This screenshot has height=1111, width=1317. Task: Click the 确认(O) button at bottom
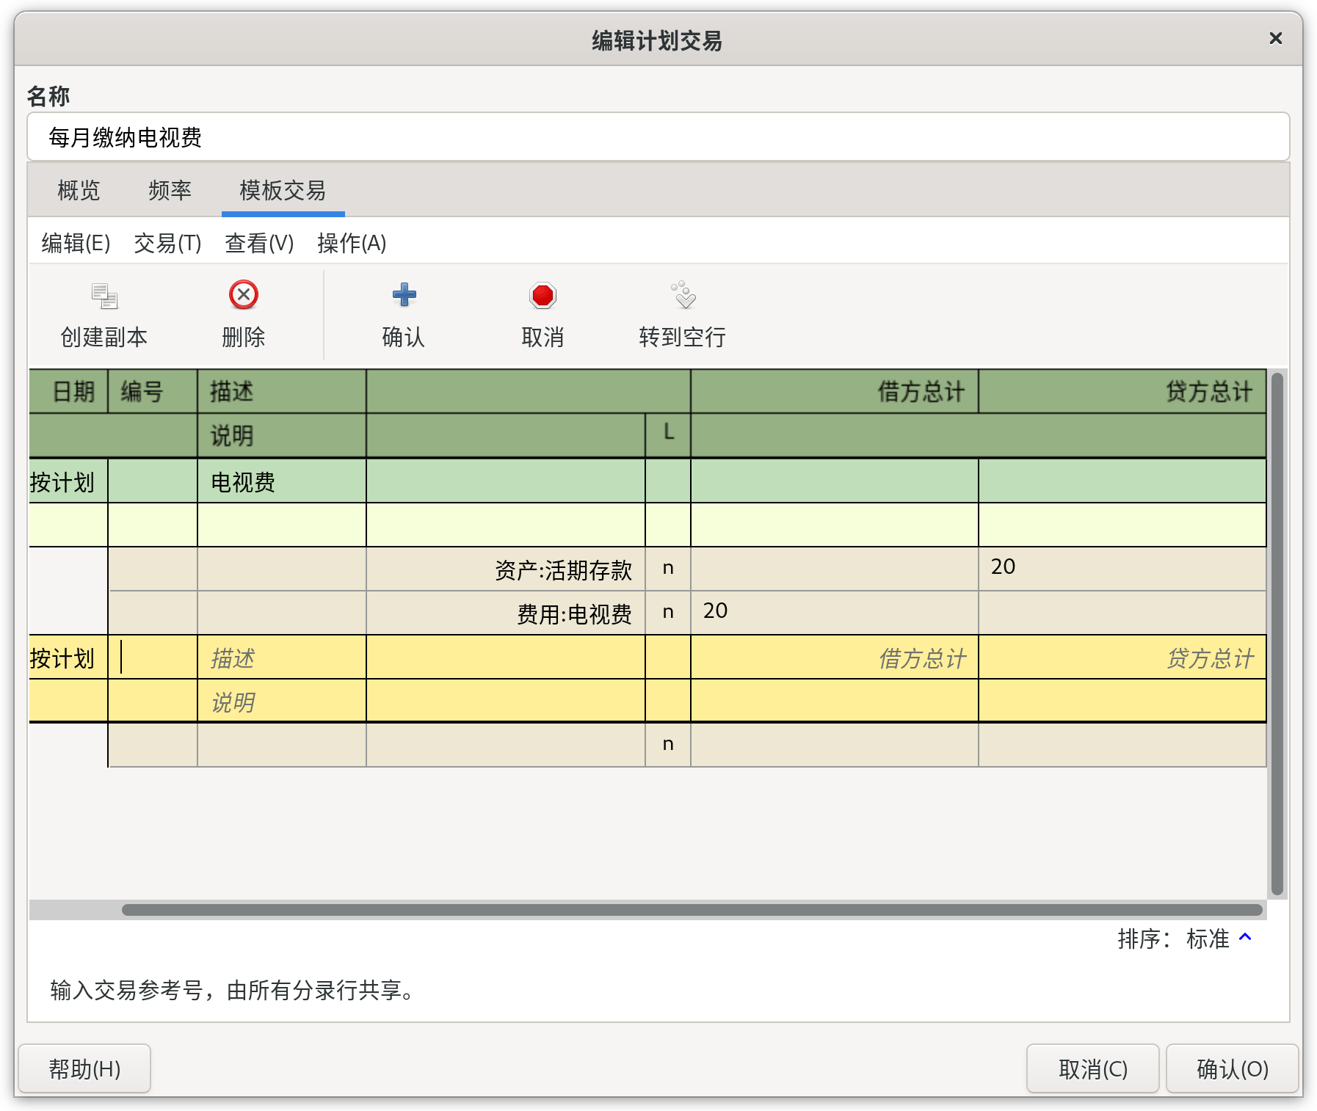click(1232, 1068)
